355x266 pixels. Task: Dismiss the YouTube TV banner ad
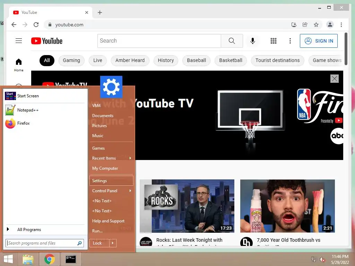(x=335, y=79)
